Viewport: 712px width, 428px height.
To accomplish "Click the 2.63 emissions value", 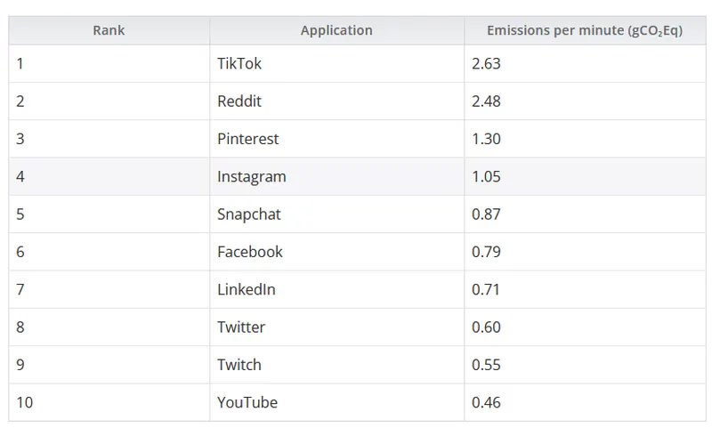I will [x=486, y=63].
